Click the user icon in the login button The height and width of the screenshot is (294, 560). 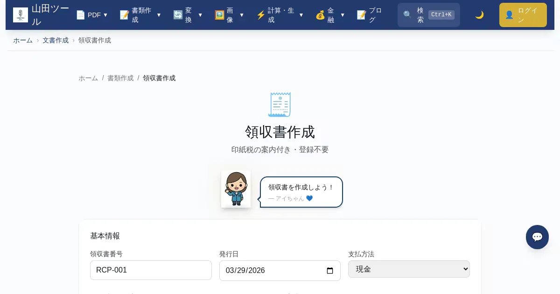509,15
